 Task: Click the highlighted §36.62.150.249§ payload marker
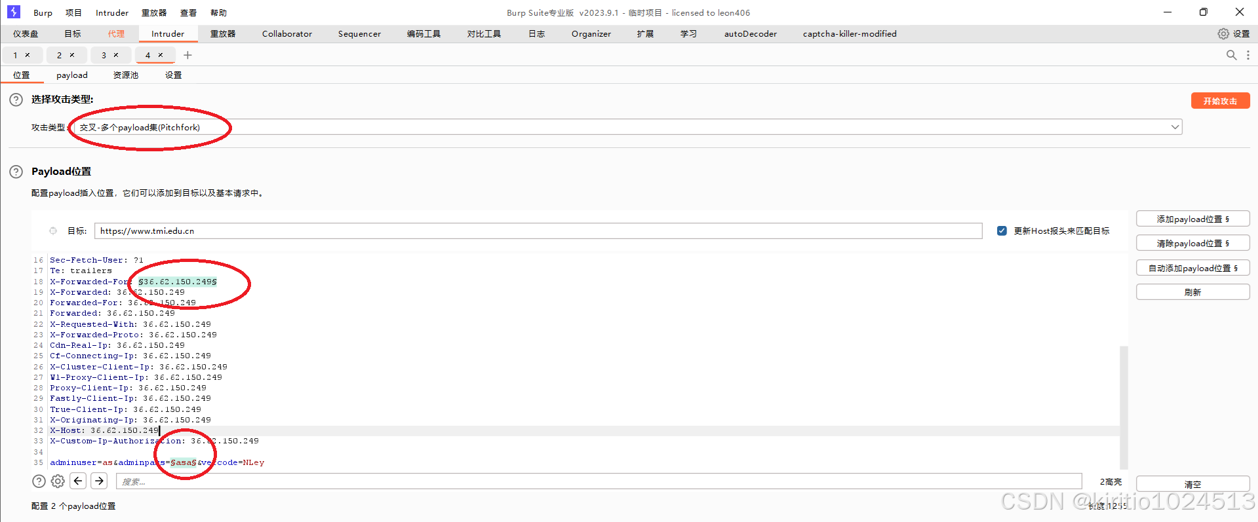click(177, 282)
